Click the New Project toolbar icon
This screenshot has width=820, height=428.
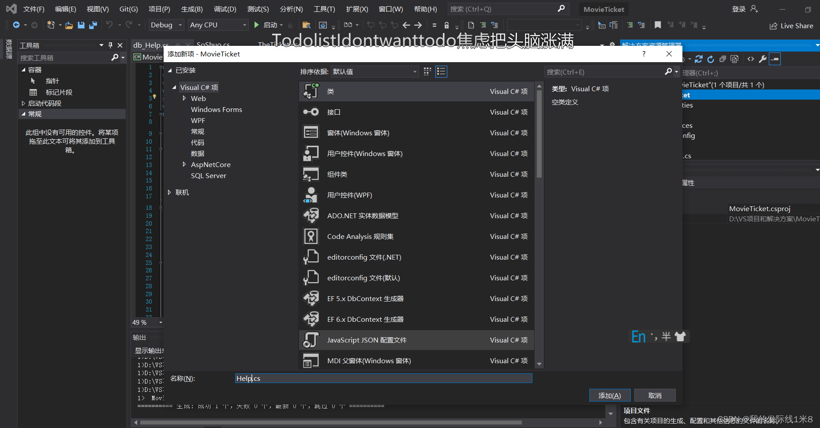51,25
